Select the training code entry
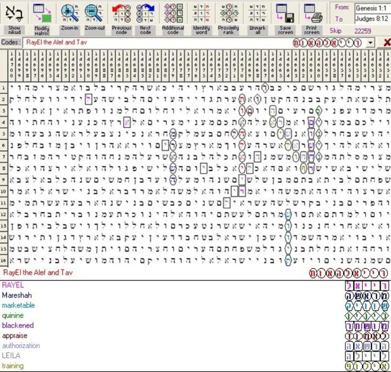 13,366
